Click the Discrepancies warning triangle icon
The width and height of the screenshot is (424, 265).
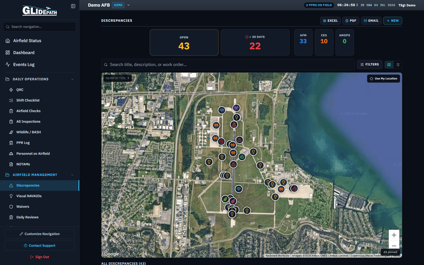coord(11,185)
